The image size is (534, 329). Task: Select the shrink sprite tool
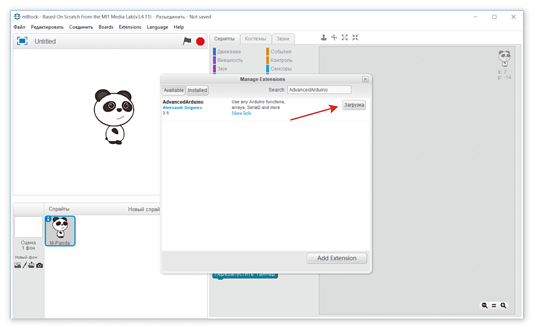(x=355, y=38)
